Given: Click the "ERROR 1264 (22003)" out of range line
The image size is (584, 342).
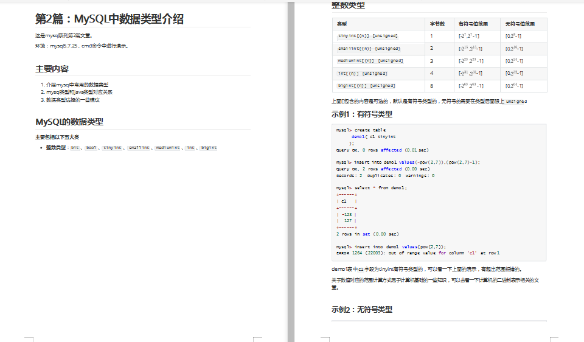Looking at the screenshot, I should coord(417,253).
